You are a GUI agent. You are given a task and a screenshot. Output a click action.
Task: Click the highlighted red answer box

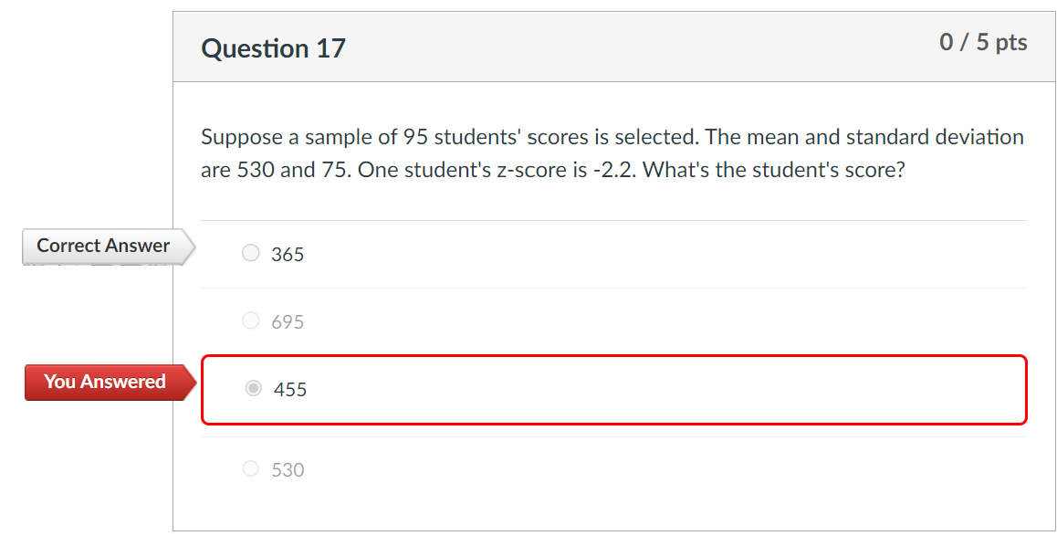614,388
